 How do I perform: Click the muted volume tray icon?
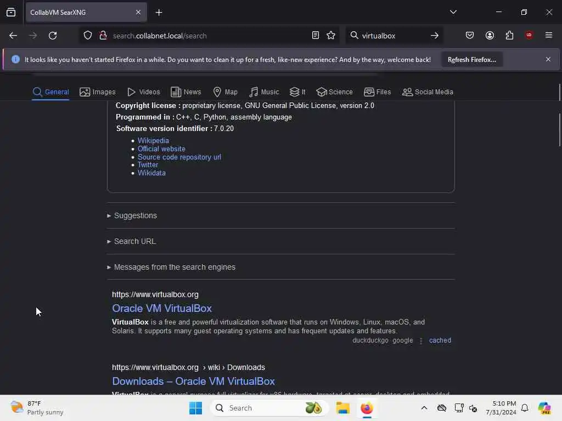pos(473,408)
